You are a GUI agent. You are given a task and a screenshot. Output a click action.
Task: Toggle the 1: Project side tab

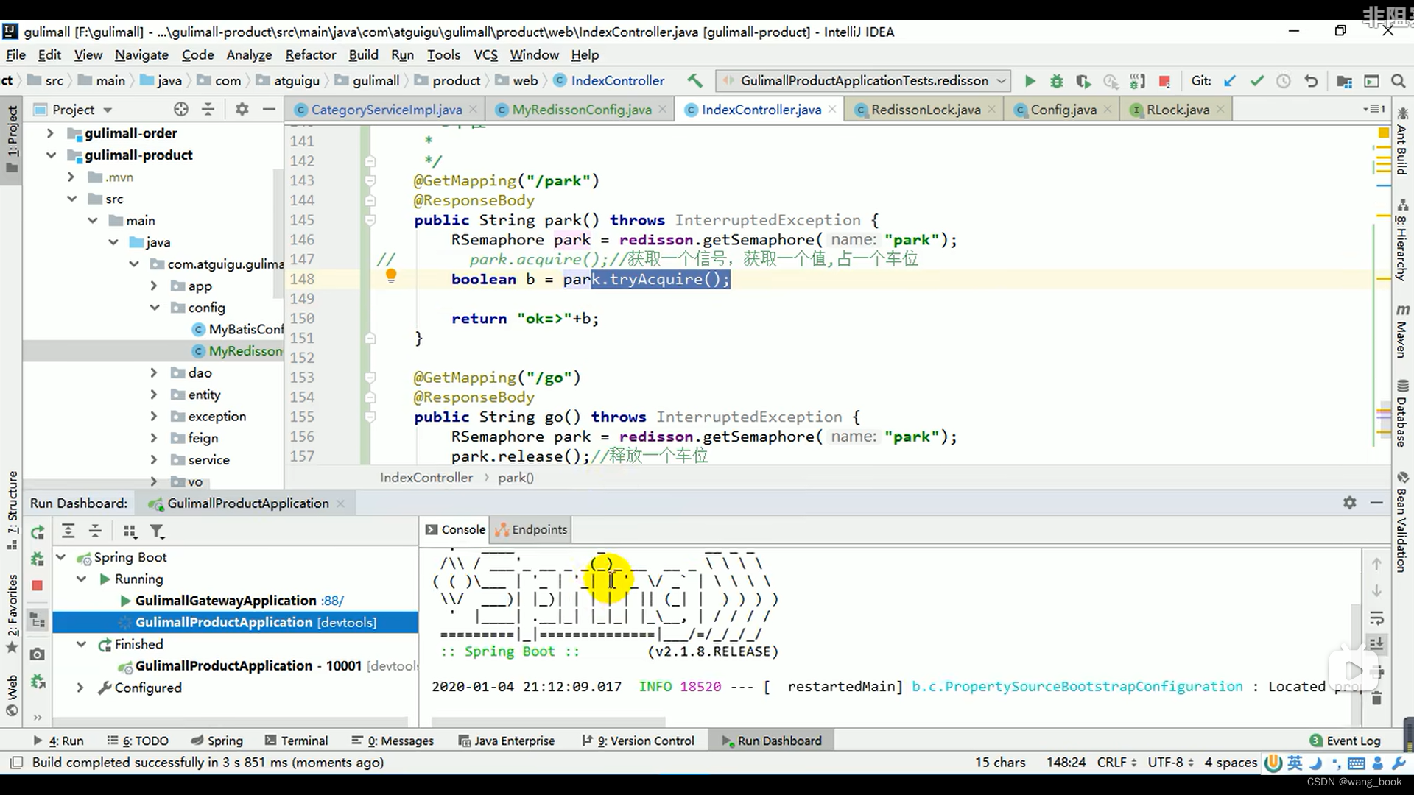coord(12,138)
